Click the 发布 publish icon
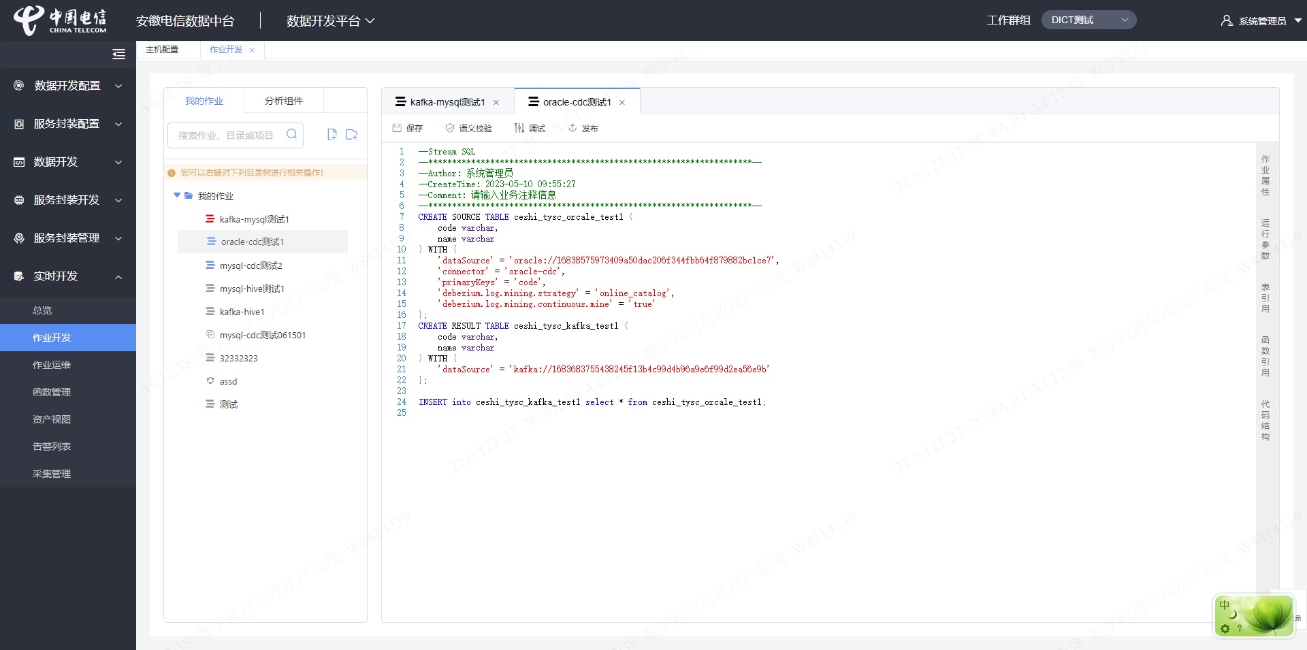The height and width of the screenshot is (650, 1307). (572, 128)
